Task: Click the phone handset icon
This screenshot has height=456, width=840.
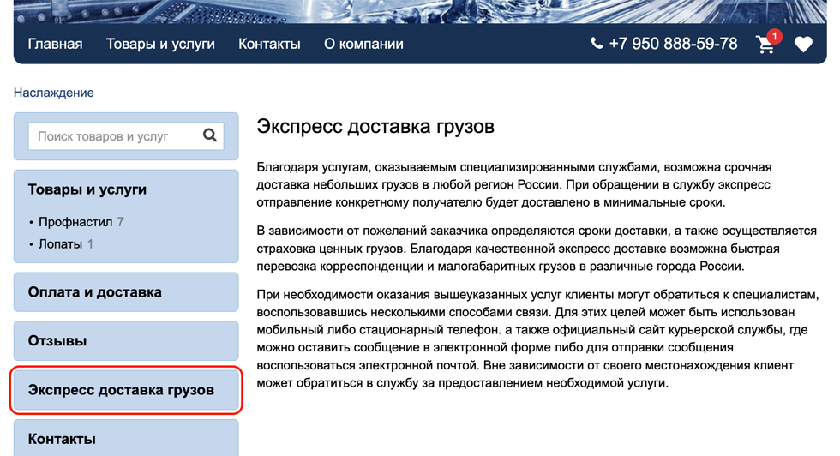Action: (597, 44)
